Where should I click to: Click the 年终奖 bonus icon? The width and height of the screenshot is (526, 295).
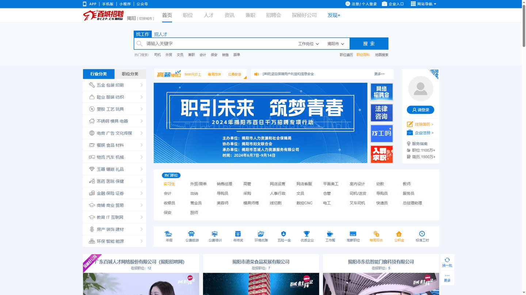point(238,234)
